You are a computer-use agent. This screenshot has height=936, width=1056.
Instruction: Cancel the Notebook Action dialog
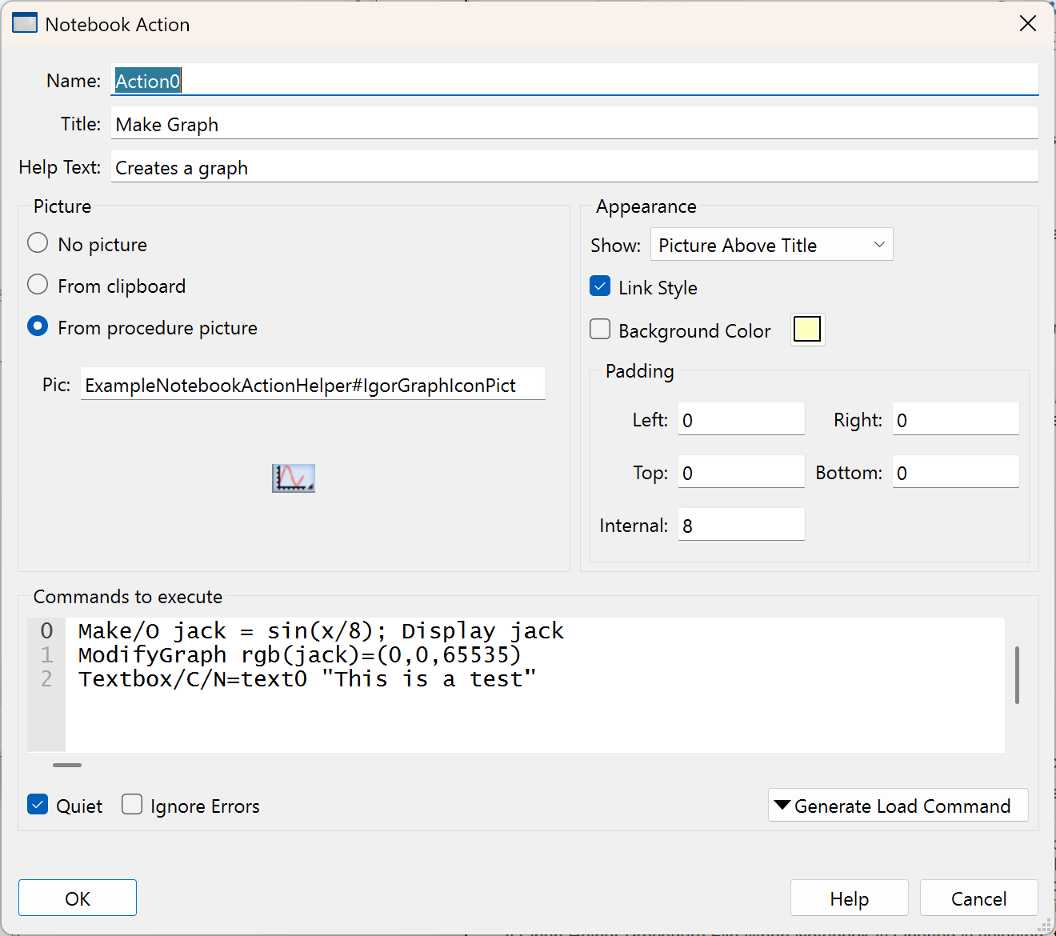click(978, 898)
